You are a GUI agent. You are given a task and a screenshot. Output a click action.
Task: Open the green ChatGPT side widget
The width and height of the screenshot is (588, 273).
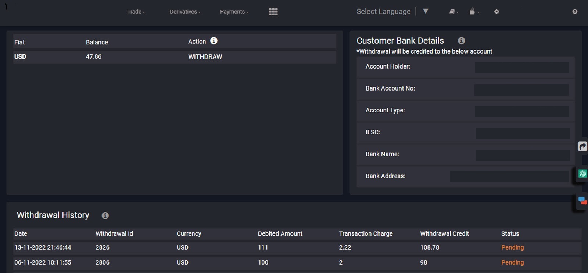pyautogui.click(x=582, y=174)
